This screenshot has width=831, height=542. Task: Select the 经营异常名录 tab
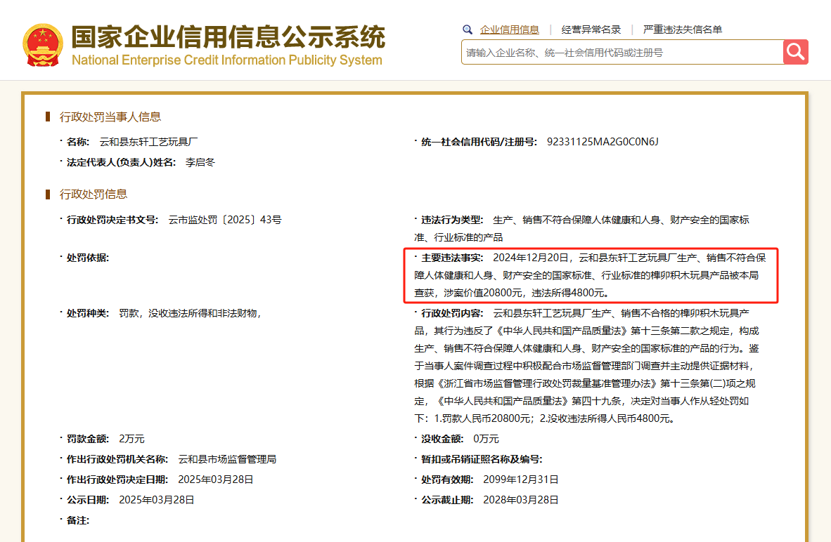point(591,29)
